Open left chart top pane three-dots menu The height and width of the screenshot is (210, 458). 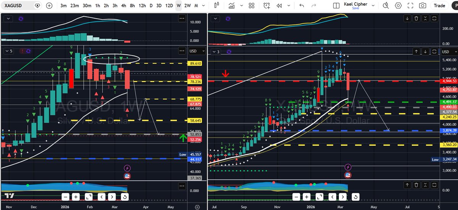pos(182,18)
